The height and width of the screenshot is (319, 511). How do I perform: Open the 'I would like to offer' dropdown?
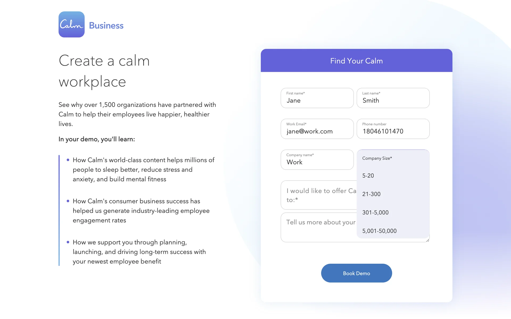(x=319, y=195)
